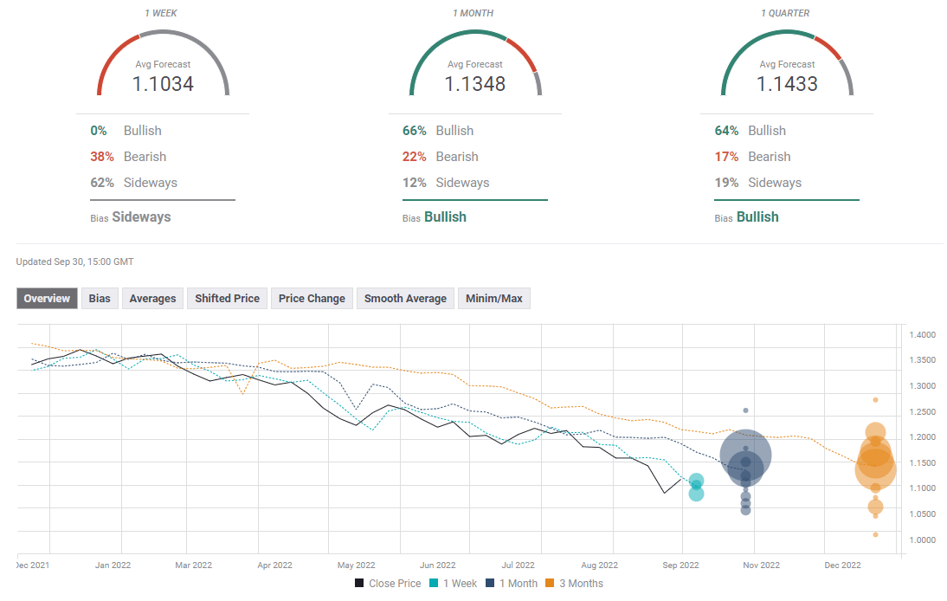
Task: Click the 1 Week forecast gauge value 1.1034
Action: point(163,84)
